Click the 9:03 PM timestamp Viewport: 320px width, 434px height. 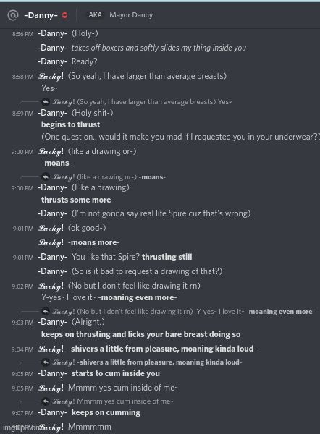pos(22,323)
